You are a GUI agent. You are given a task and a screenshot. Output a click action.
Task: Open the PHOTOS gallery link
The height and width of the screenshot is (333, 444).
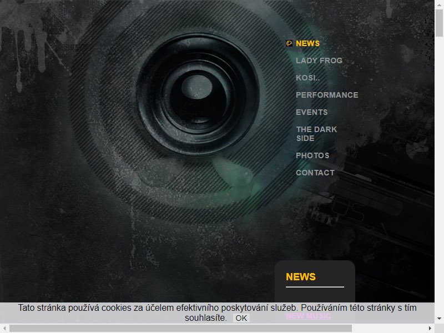tap(312, 155)
